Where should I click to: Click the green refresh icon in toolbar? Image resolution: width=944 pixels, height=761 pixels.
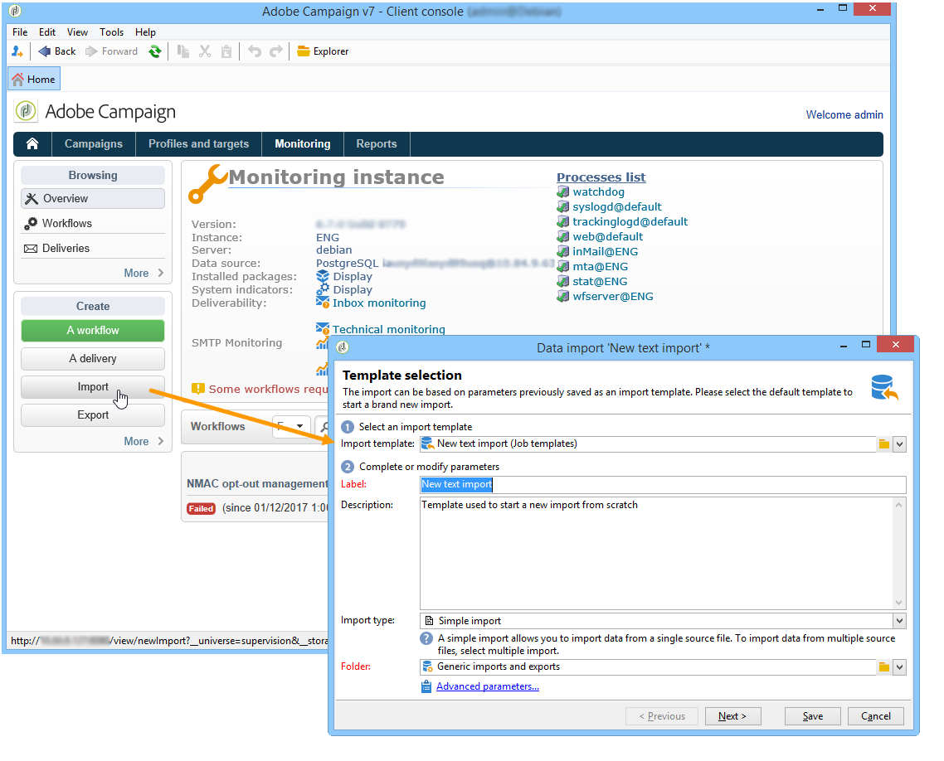coord(155,51)
